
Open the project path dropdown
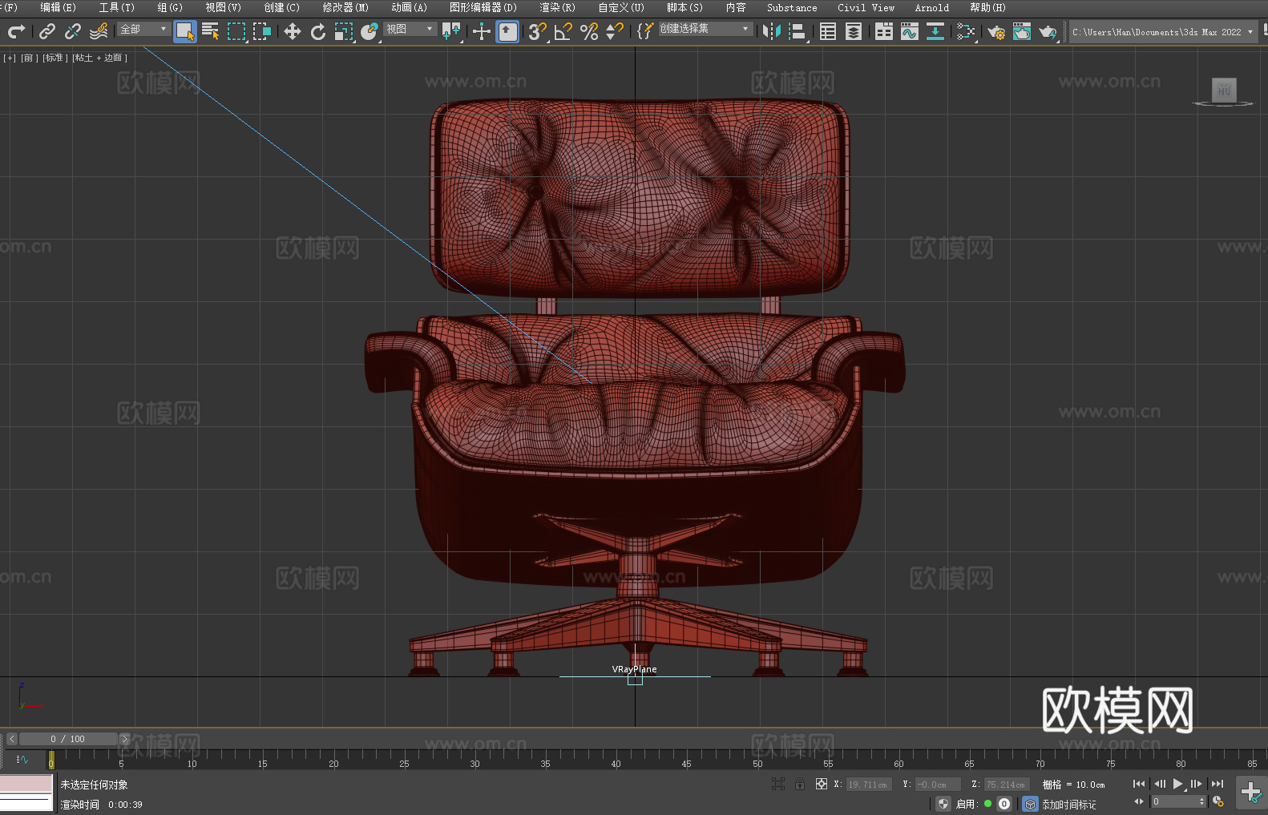pyautogui.click(x=1163, y=32)
